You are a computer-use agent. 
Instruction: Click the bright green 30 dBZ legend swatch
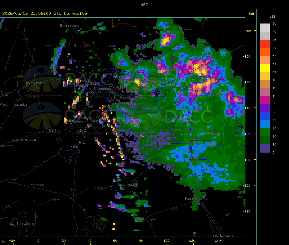pos(265,132)
